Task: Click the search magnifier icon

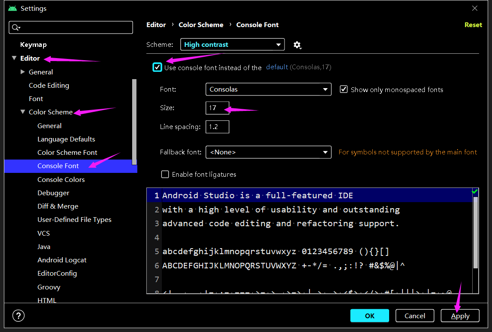Action: [15, 28]
